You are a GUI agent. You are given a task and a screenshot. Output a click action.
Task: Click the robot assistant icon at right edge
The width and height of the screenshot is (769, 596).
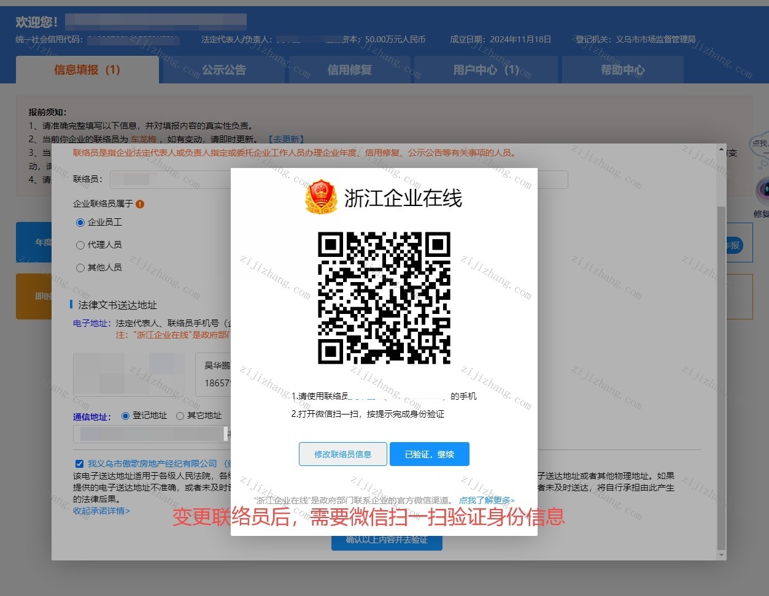pos(762,190)
